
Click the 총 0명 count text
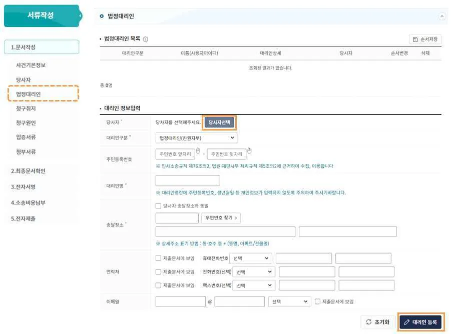[x=106, y=85]
